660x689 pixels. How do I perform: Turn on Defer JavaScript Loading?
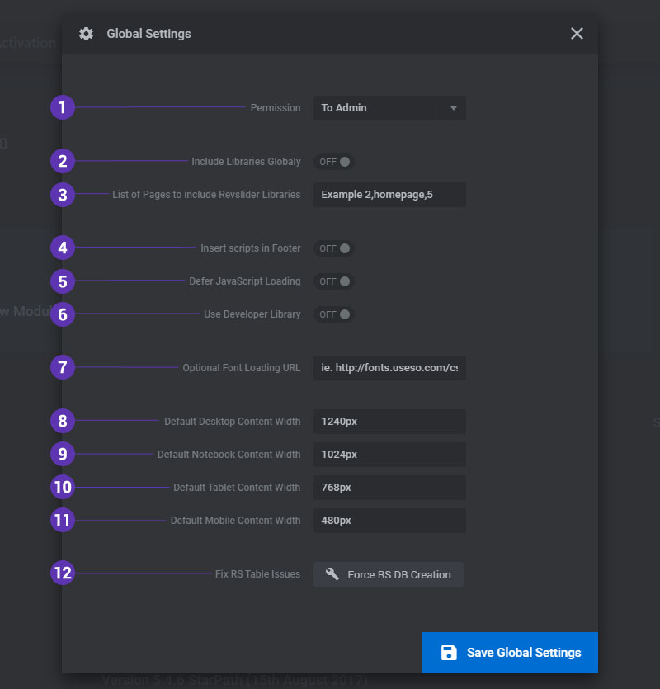pyautogui.click(x=333, y=281)
